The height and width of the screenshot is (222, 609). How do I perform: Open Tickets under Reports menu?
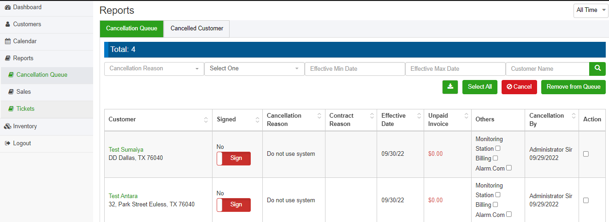pyautogui.click(x=25, y=109)
